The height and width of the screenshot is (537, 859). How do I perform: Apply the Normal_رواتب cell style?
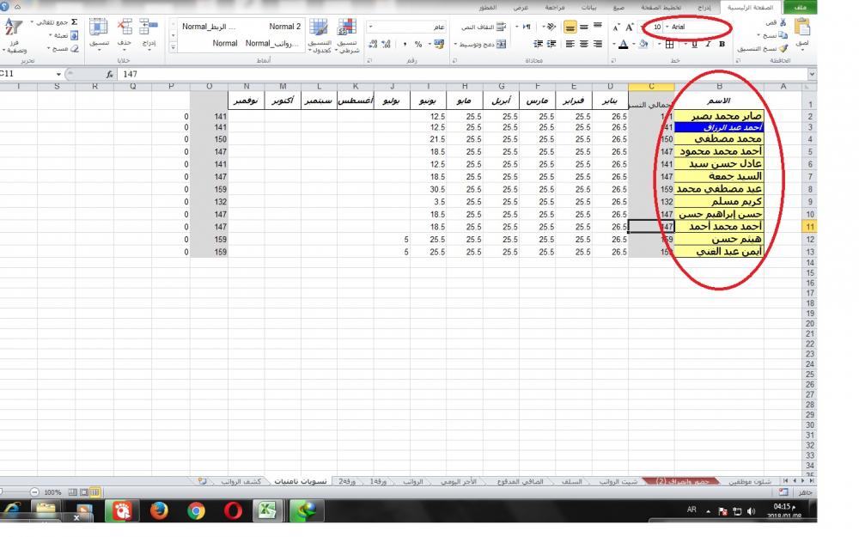[272, 43]
